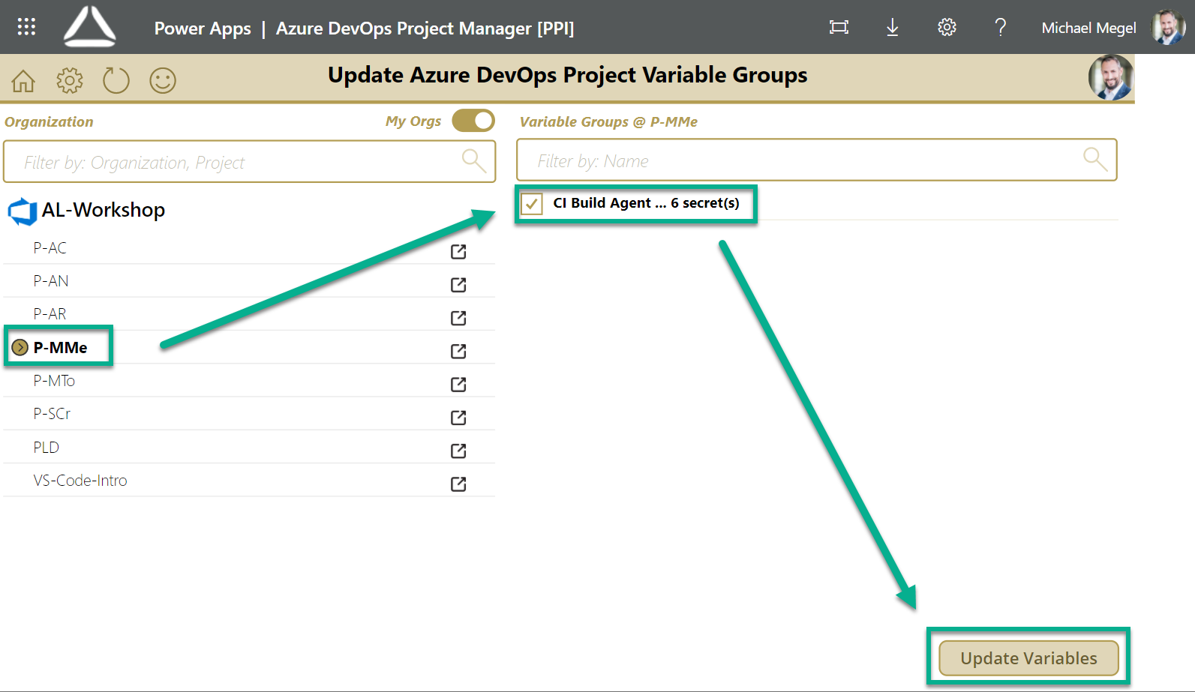Uncheck the CI Build Agent checkbox
1195x692 pixels.
[532, 204]
